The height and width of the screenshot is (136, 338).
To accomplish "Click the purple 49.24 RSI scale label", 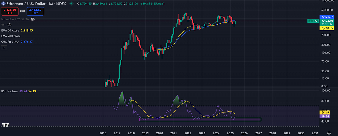I will tap(324, 116).
